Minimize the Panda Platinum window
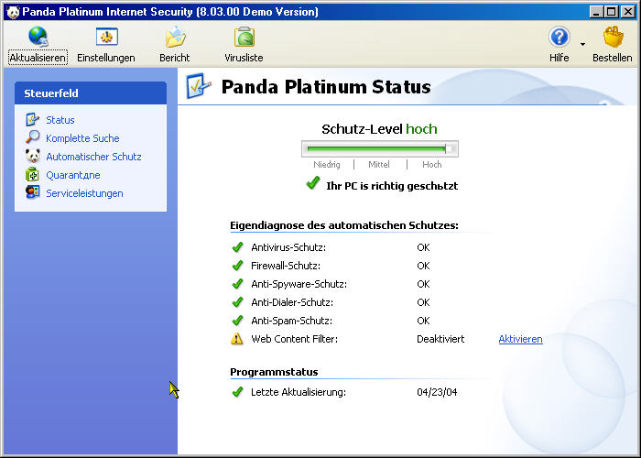The width and height of the screenshot is (641, 458). click(x=596, y=11)
